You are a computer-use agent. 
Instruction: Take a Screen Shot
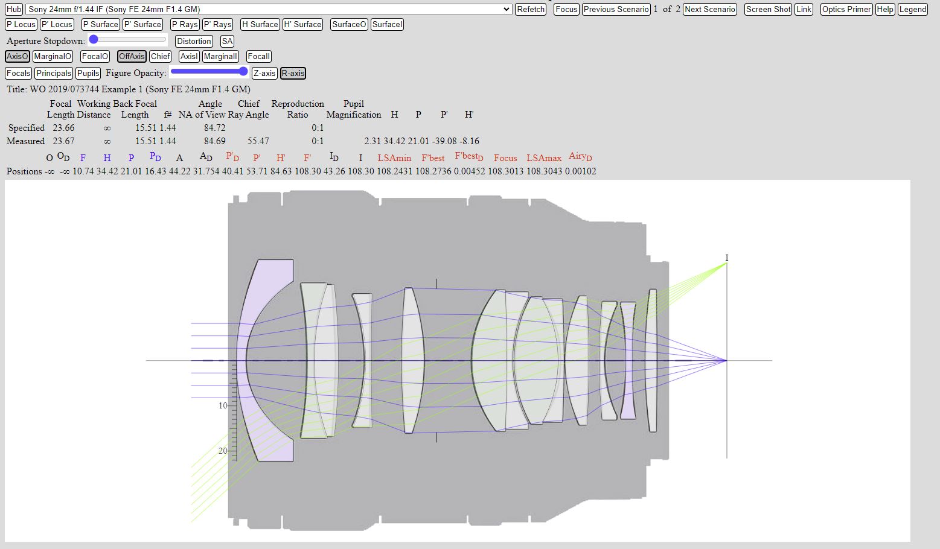click(768, 9)
